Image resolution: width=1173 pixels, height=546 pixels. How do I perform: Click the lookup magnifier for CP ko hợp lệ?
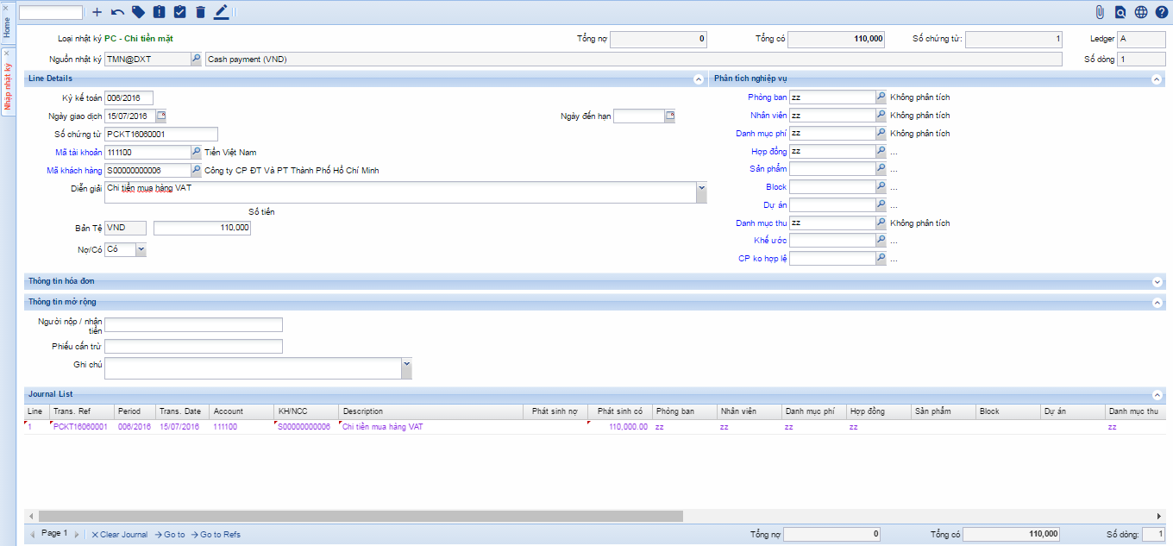(881, 259)
